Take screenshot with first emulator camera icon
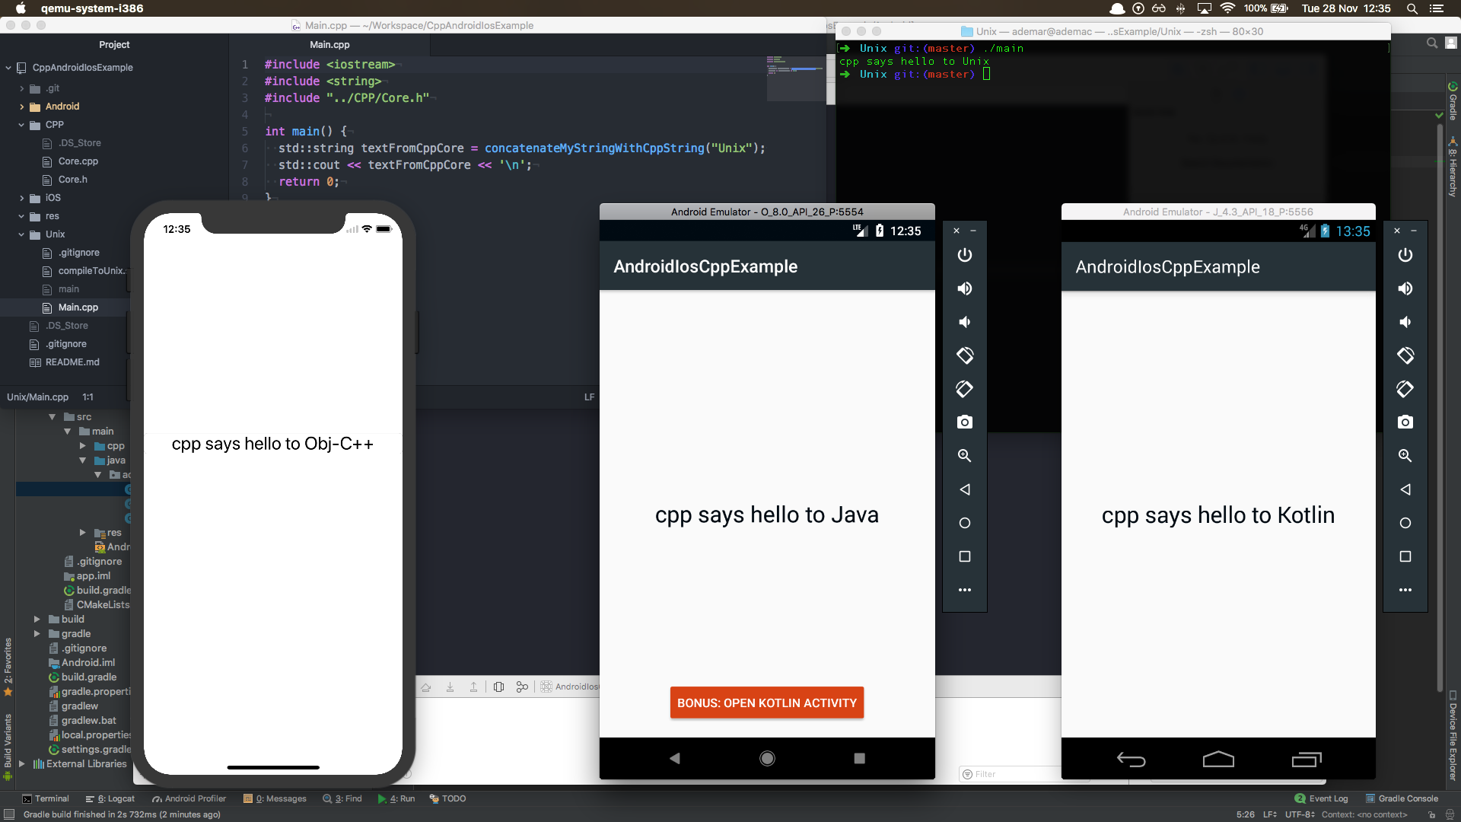Image resolution: width=1461 pixels, height=822 pixels. point(964,422)
